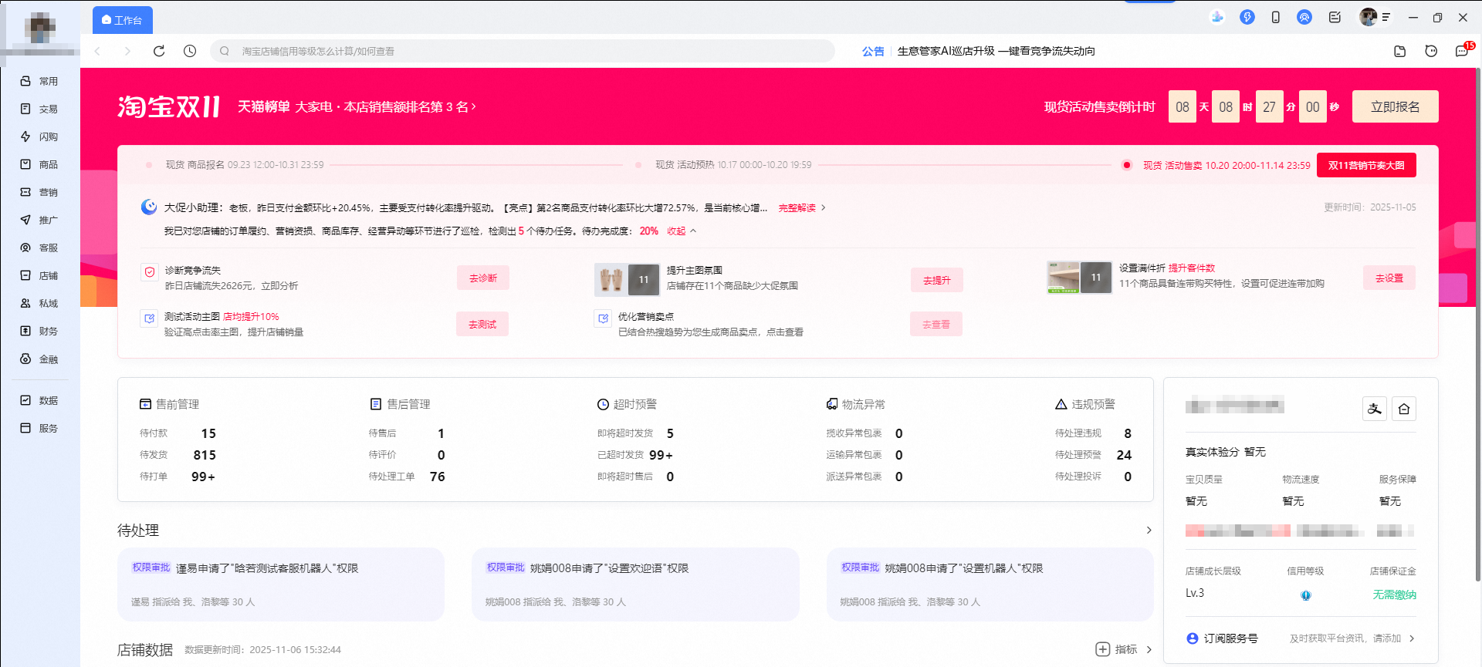Open 双11营销节奏大图 button

coord(1365,165)
